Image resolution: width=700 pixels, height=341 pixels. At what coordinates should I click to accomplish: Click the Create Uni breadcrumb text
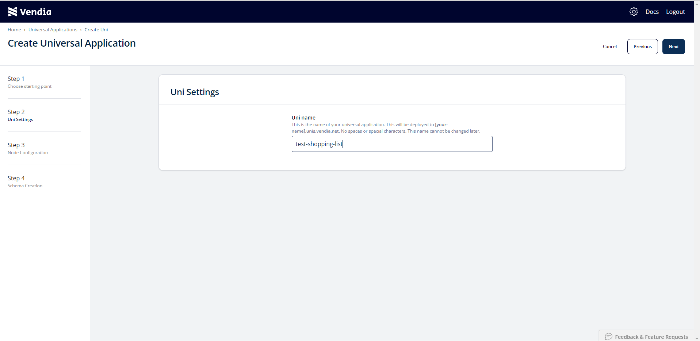(96, 30)
